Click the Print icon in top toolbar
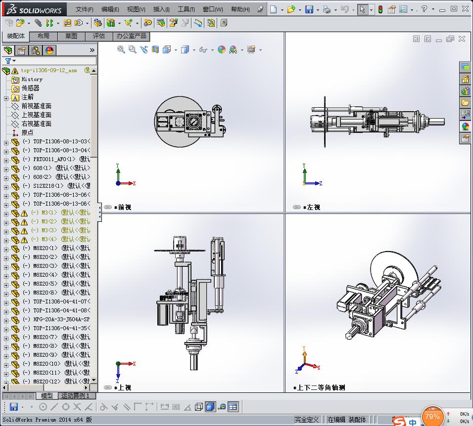The image size is (473, 426). [326, 9]
